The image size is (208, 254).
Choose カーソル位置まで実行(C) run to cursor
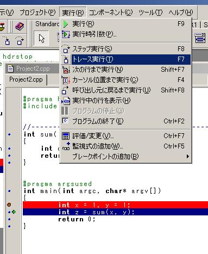pyautogui.click(x=125, y=80)
